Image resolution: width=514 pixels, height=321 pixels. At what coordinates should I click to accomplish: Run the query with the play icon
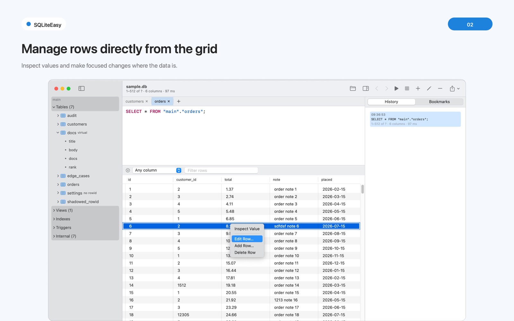(396, 89)
